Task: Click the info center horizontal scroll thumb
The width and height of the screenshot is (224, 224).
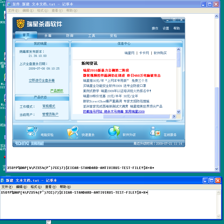Action: click(x=137, y=116)
